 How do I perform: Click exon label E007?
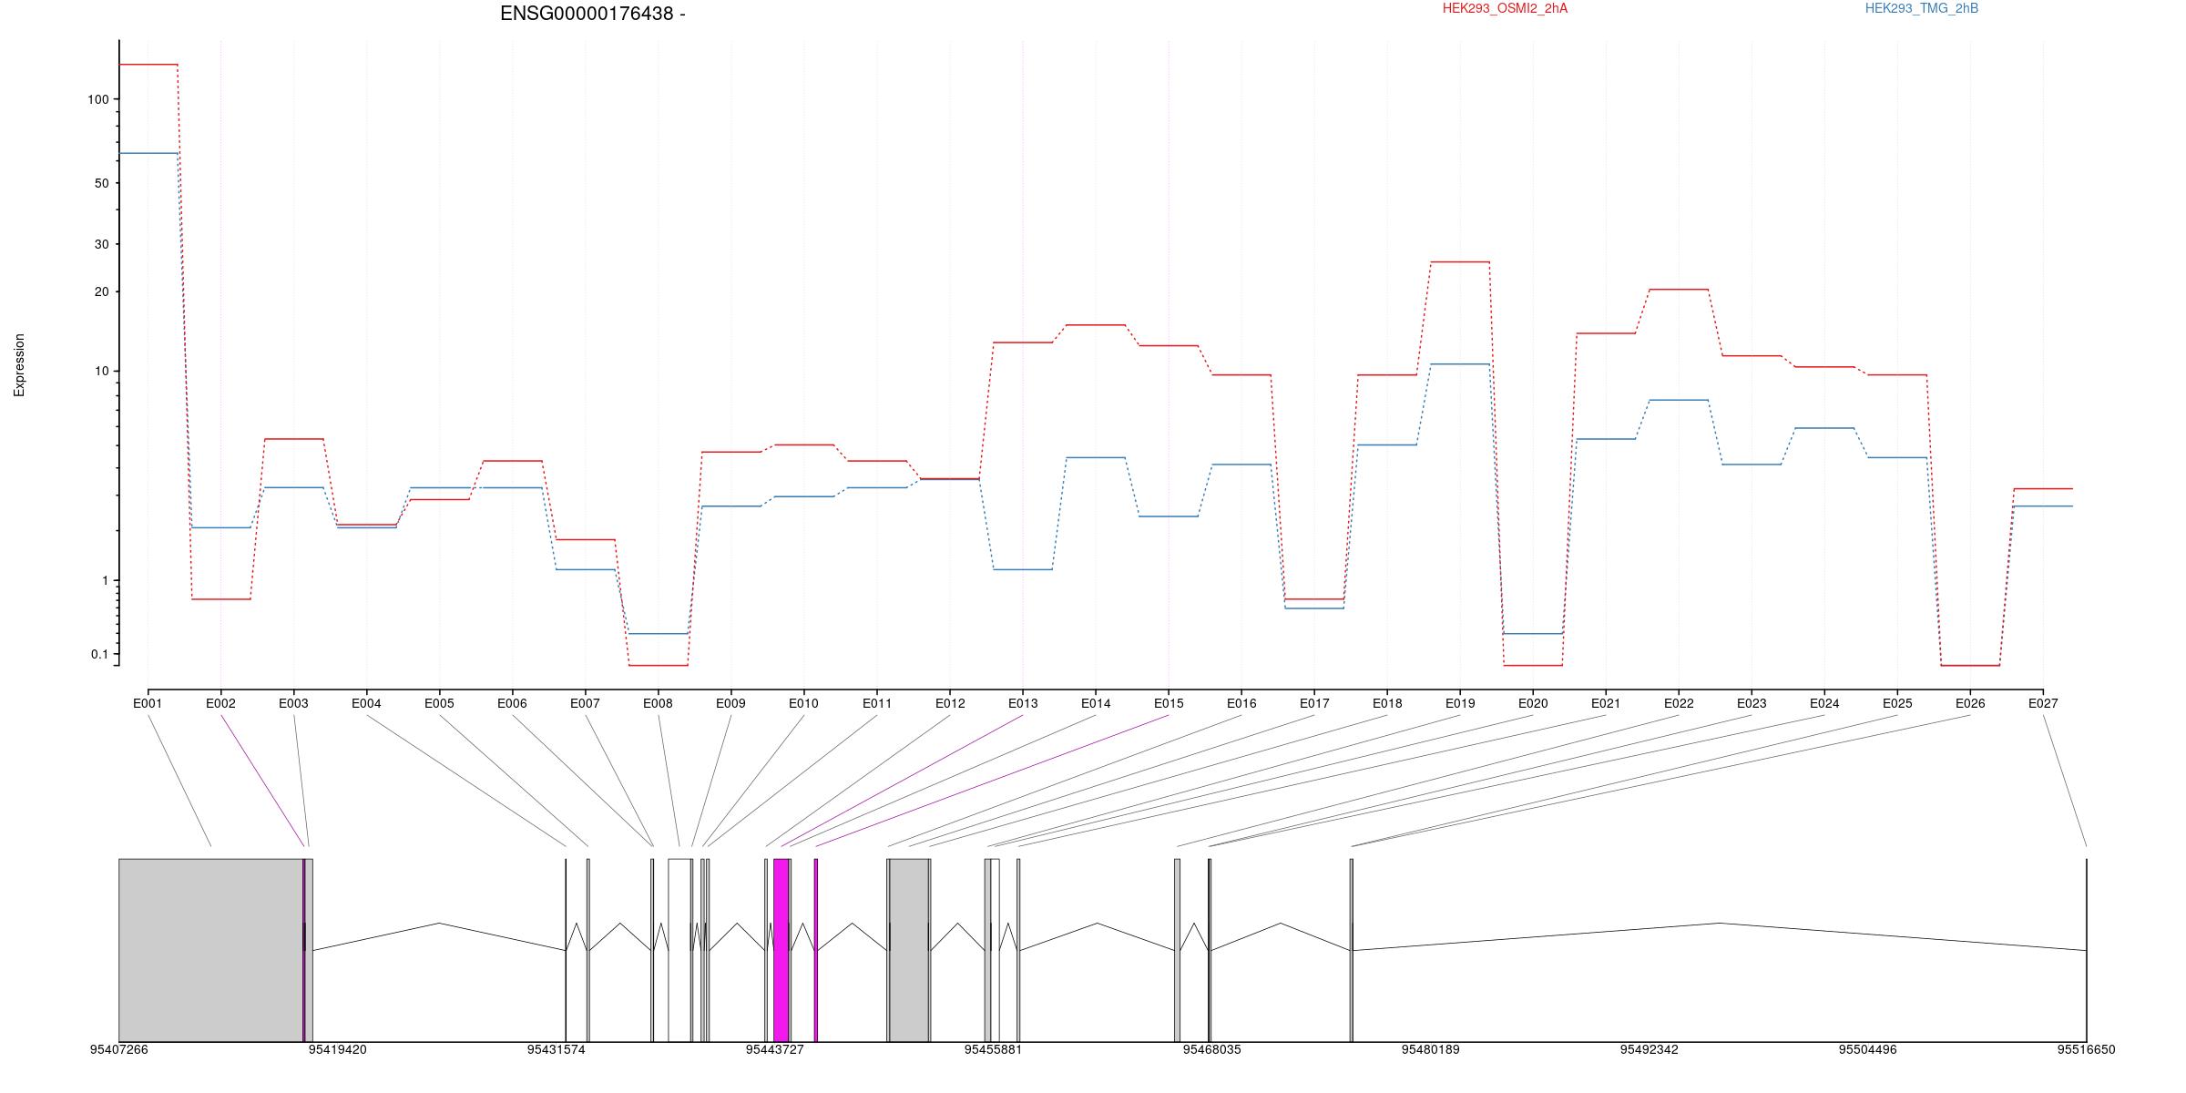585,703
